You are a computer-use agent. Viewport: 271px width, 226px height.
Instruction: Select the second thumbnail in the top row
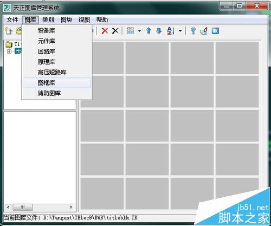(147, 58)
